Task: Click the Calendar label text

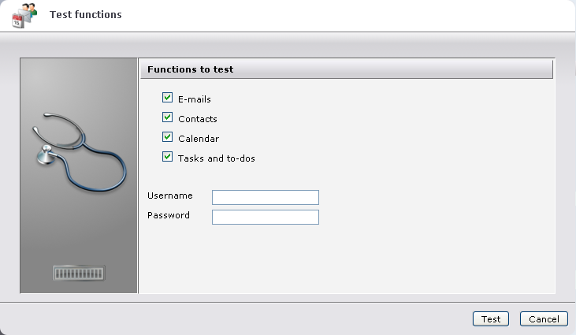Action: (x=199, y=139)
